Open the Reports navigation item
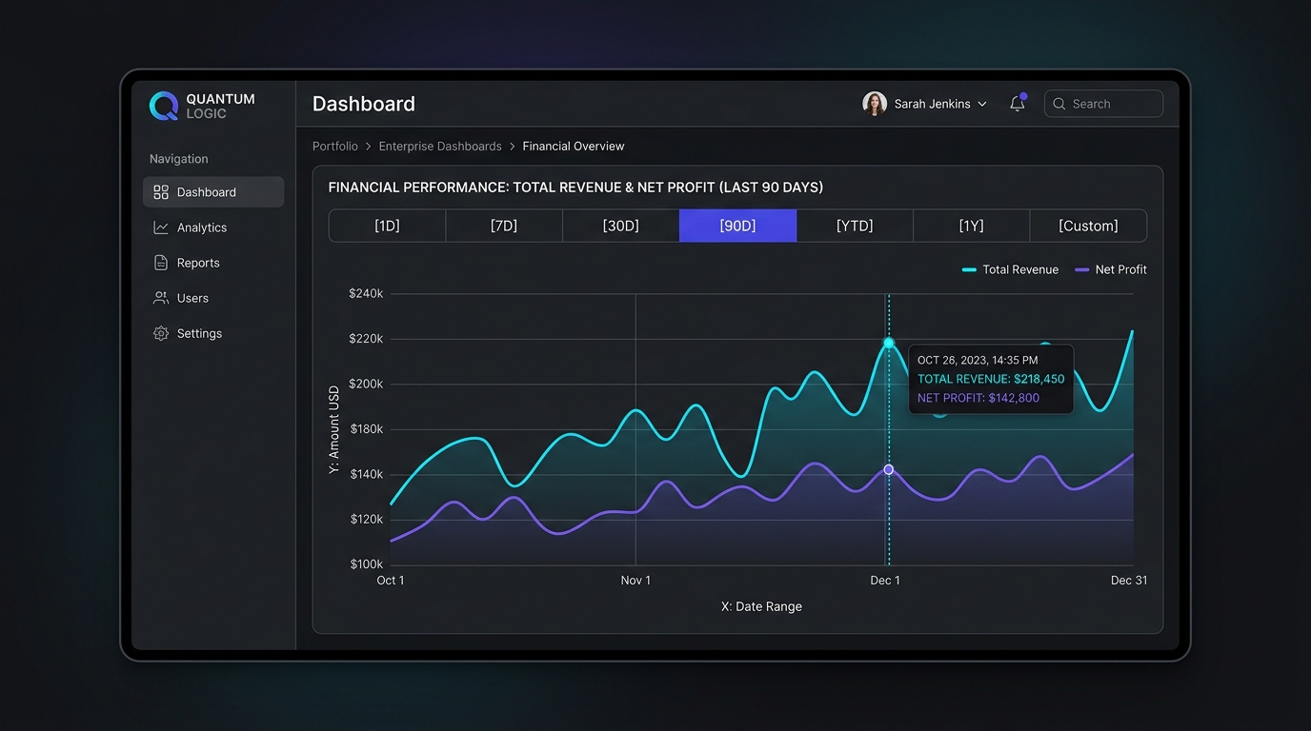The image size is (1311, 731). click(x=213, y=263)
